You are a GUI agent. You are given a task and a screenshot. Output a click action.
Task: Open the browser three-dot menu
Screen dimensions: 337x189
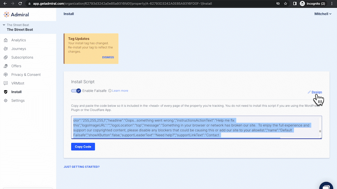(x=332, y=3)
